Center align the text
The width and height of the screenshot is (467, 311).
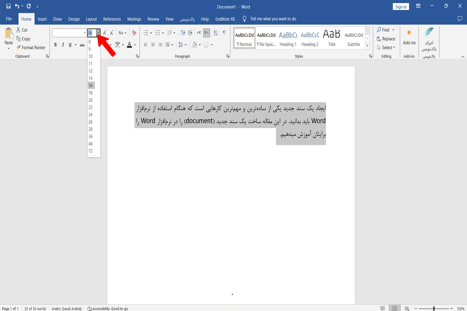tap(153, 45)
